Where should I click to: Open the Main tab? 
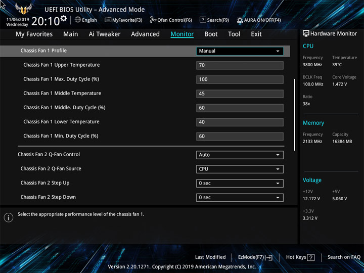click(71, 34)
